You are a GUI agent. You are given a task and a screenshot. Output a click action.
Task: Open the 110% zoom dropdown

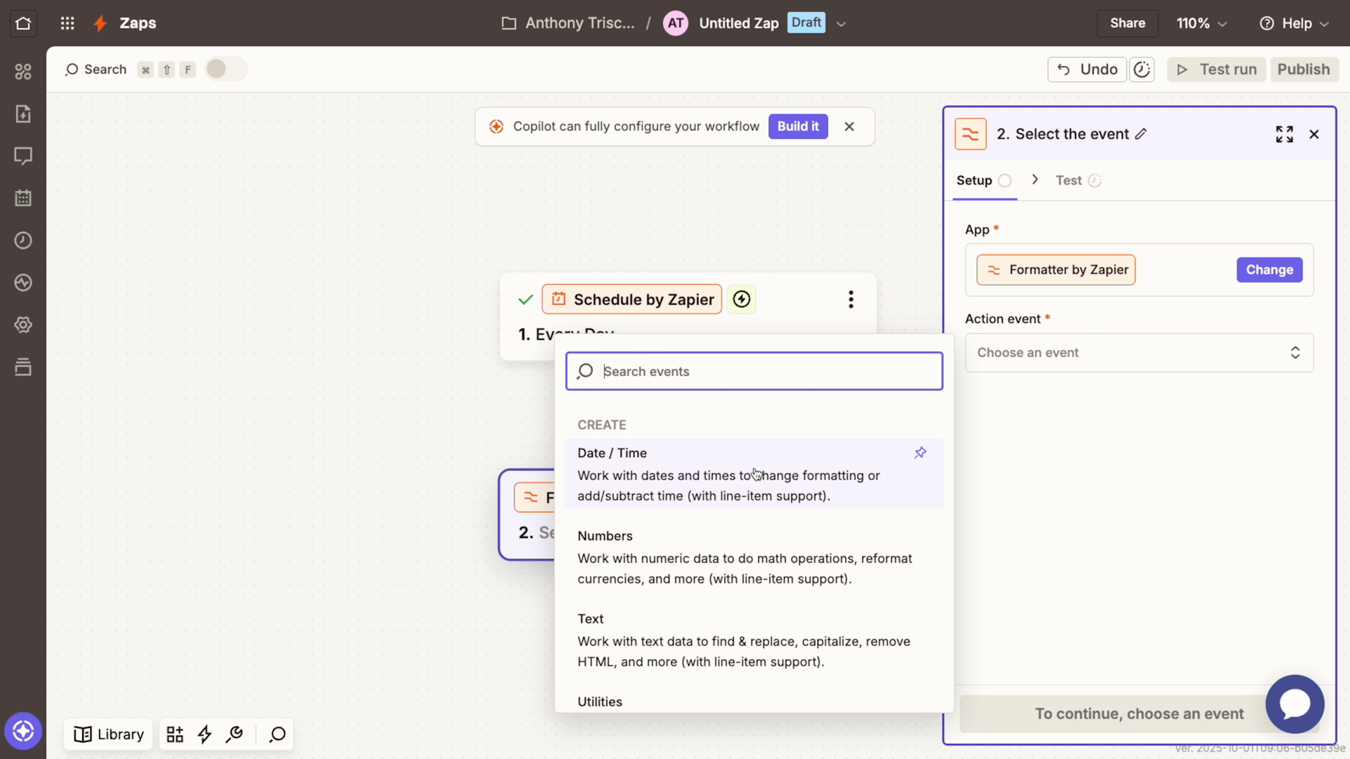pyautogui.click(x=1202, y=23)
